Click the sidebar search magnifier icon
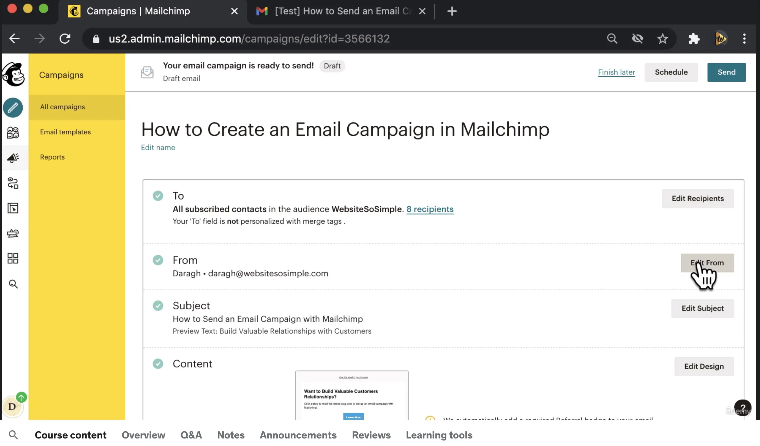 pos(13,284)
